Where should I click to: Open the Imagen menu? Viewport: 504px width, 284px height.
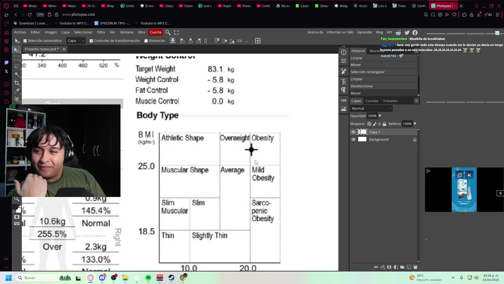click(x=50, y=32)
